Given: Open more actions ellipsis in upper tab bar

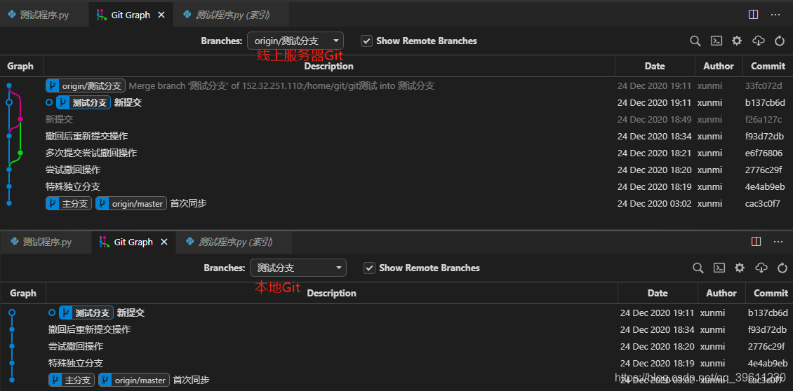Looking at the screenshot, I should click(775, 15).
